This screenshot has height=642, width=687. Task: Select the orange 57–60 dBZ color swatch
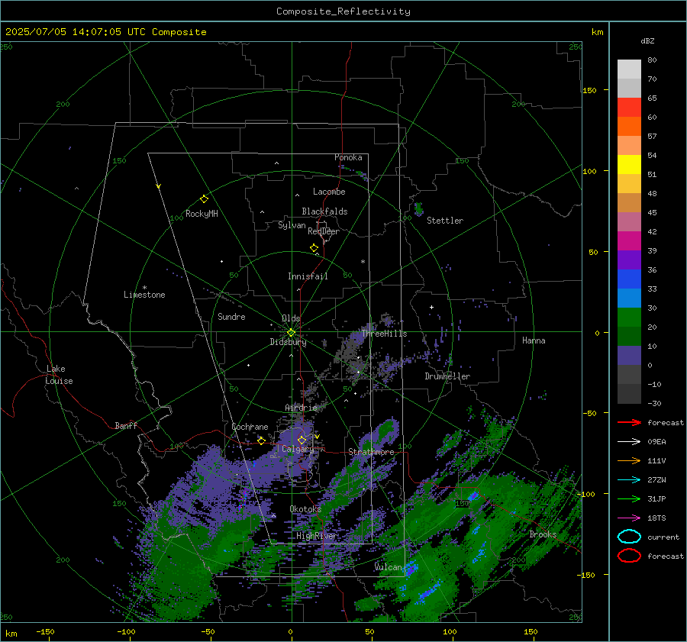[x=629, y=126]
